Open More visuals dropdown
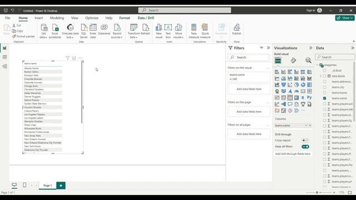Image resolution: width=356 pixels, height=200 pixels. click(179, 31)
